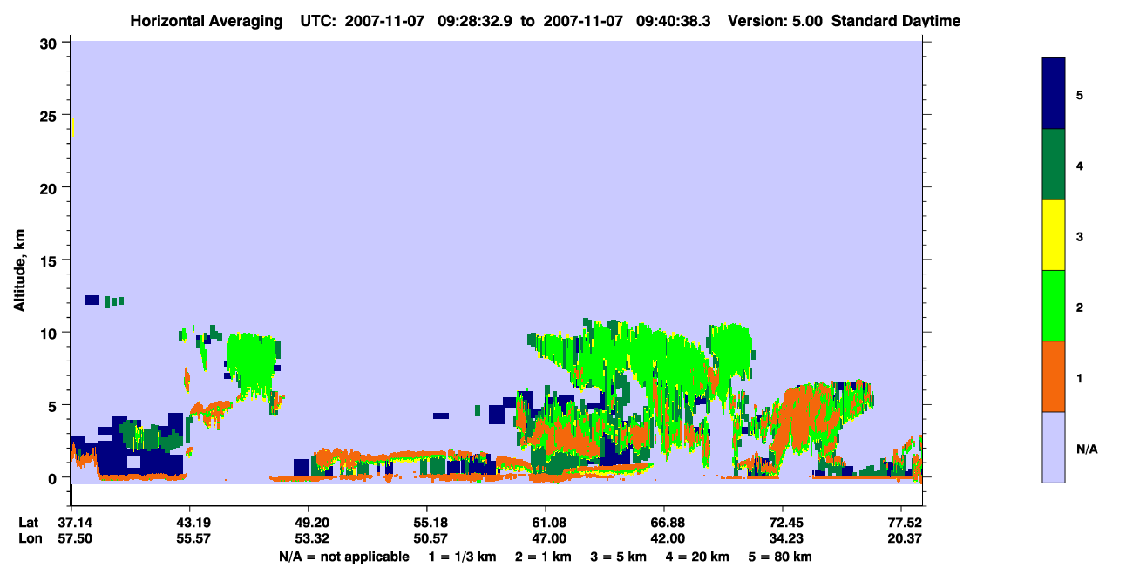Click the altitude tick label 10
Image resolution: width=1133 pixels, height=581 pixels.
[x=51, y=333]
